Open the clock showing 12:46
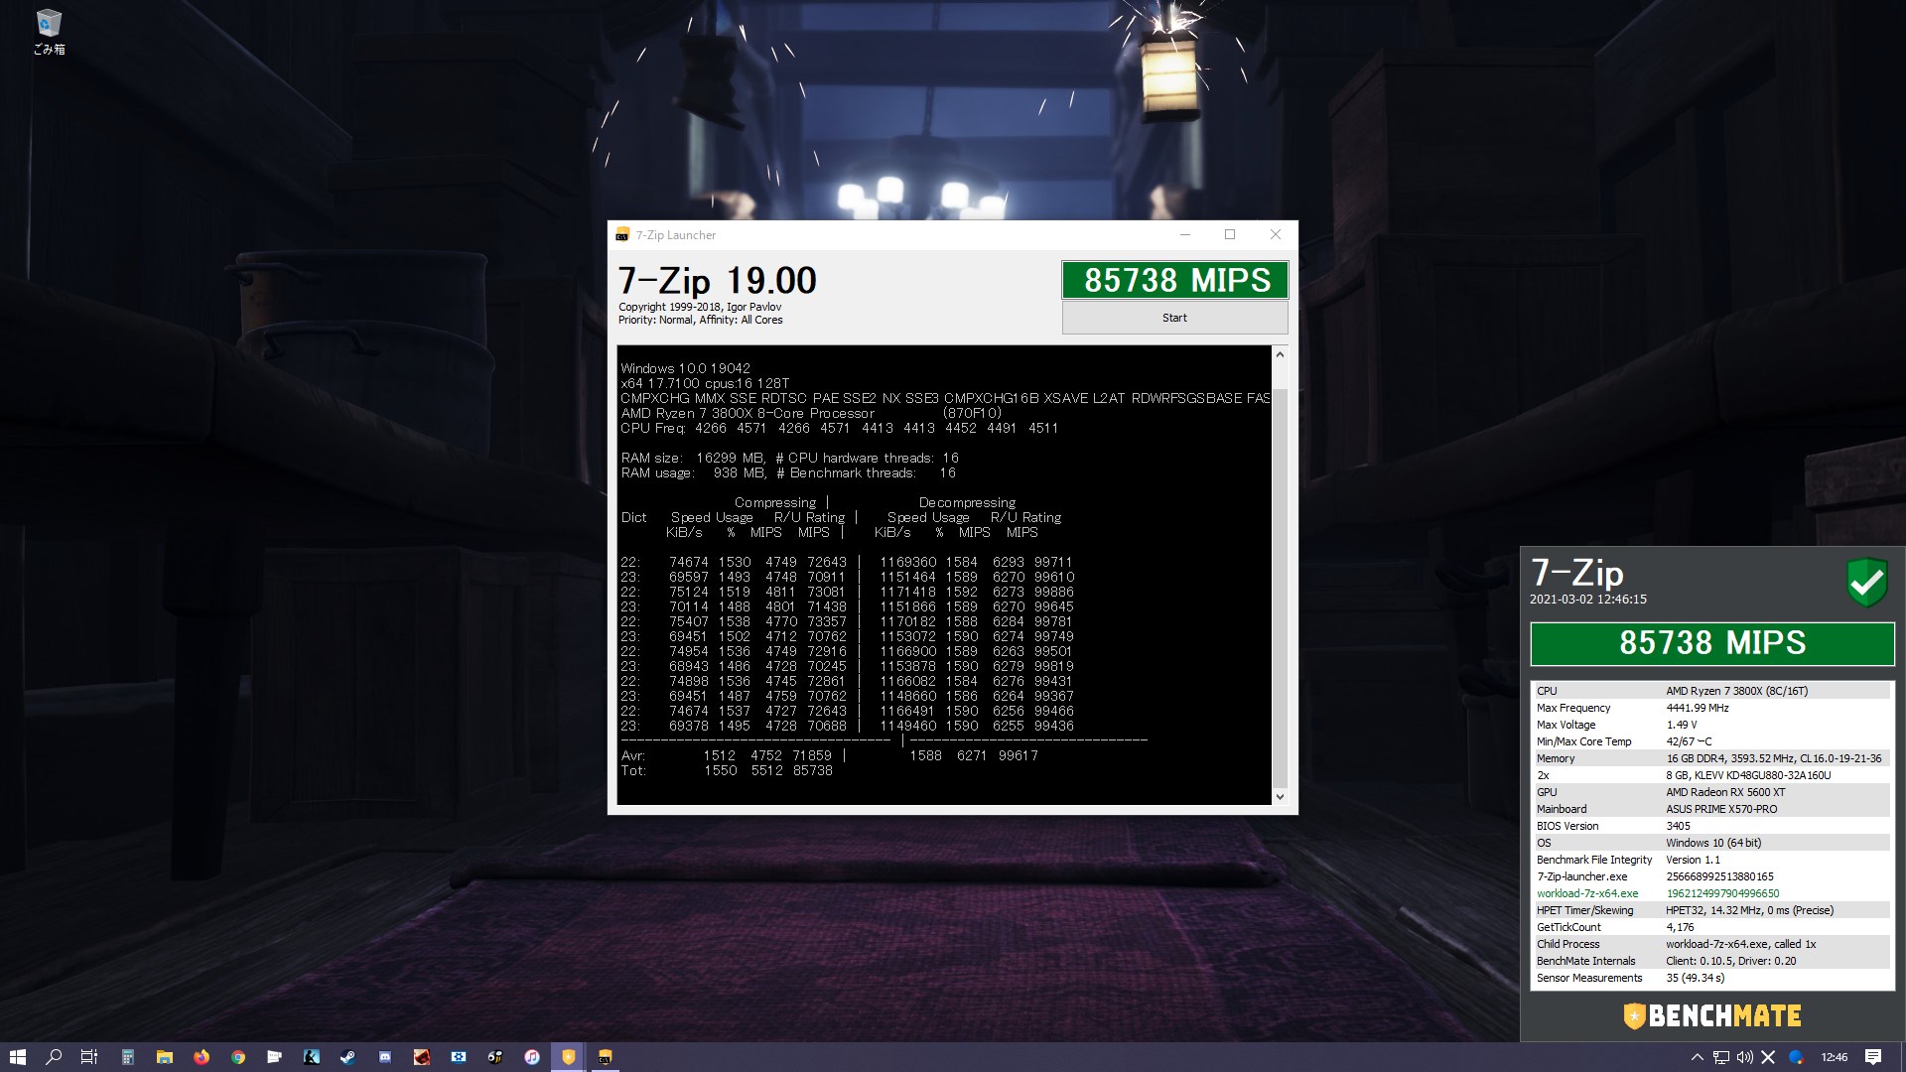Screen dimensions: 1906x1072 pyautogui.click(x=1835, y=1057)
